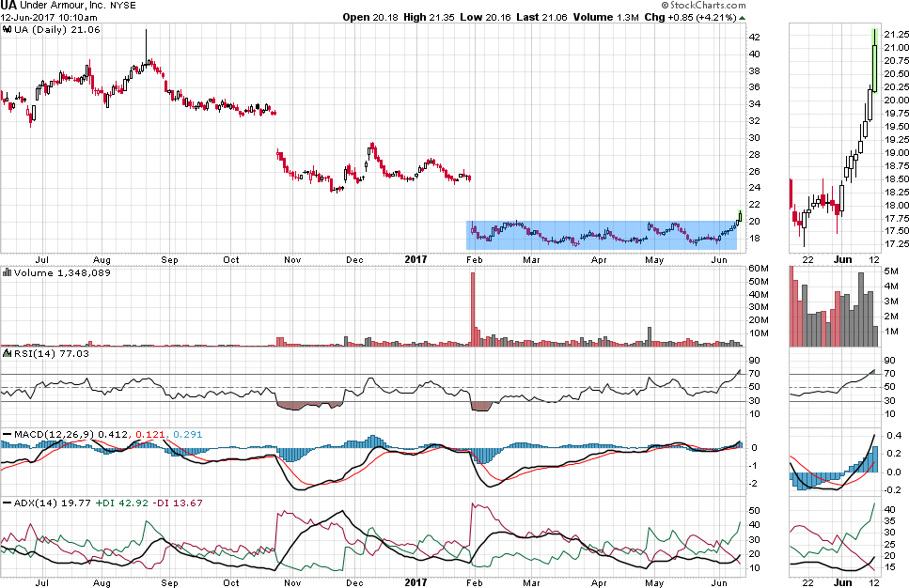Viewport: 909px width, 588px height.
Task: Click the 5M label on zoom panel volume axis
Action: coord(891,271)
